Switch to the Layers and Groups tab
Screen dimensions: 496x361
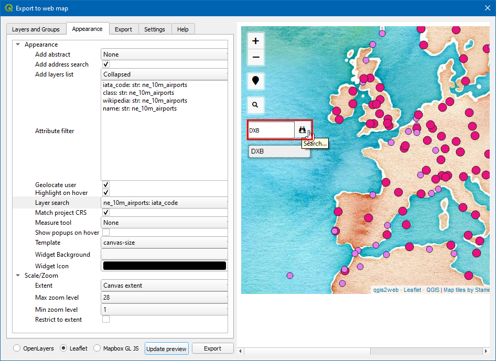point(36,29)
